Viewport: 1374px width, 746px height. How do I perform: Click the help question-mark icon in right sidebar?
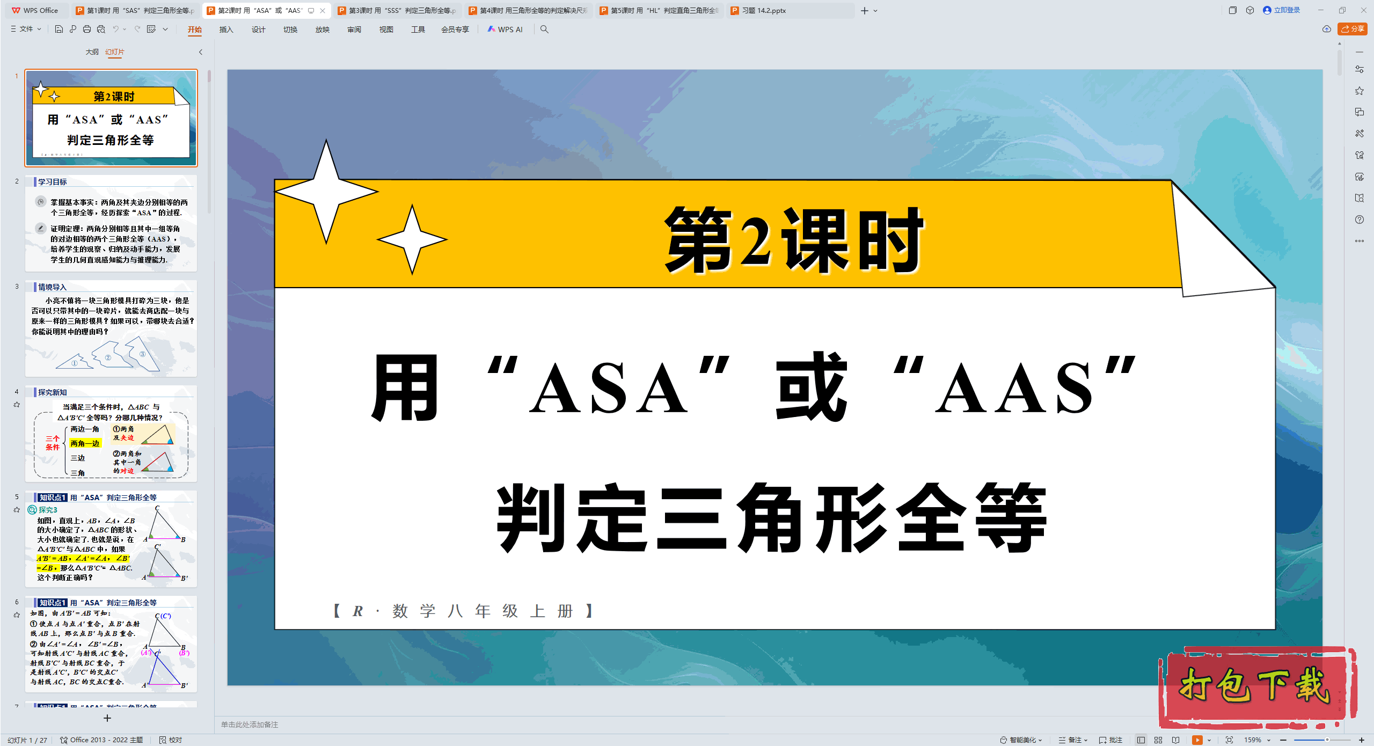tap(1360, 219)
